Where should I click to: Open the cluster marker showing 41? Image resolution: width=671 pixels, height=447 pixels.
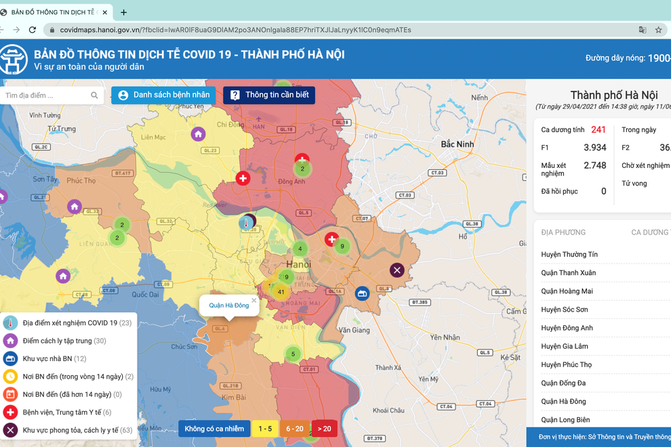click(x=280, y=292)
